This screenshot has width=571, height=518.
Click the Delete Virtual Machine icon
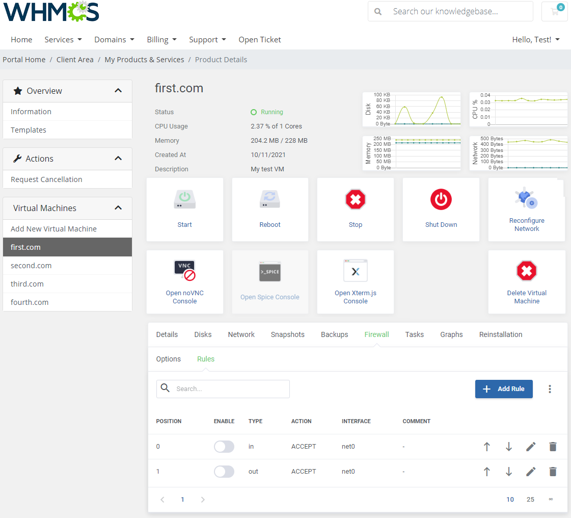[x=527, y=271]
